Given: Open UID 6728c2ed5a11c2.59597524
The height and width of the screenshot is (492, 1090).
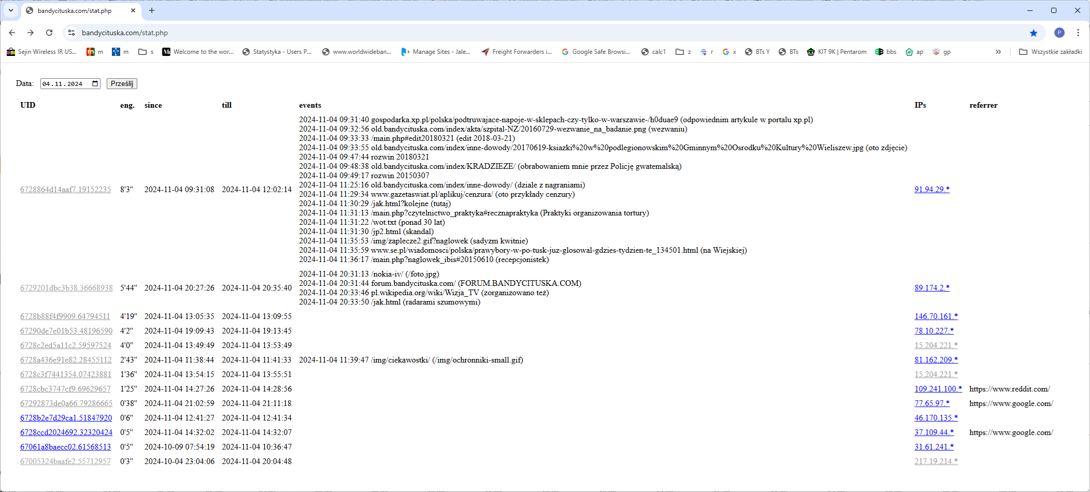Looking at the screenshot, I should tap(66, 345).
